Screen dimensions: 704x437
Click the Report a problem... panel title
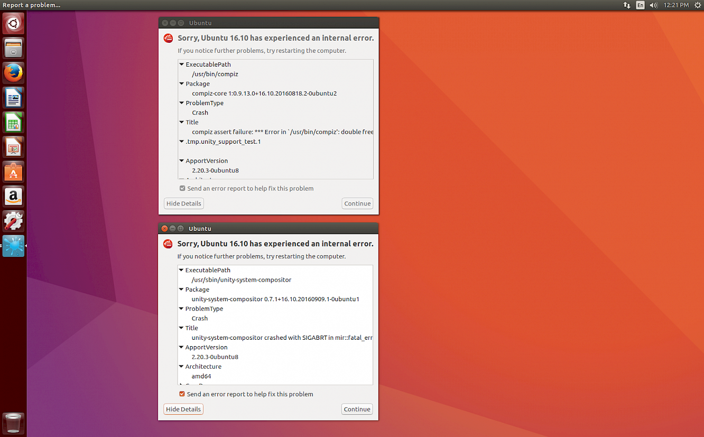point(32,5)
